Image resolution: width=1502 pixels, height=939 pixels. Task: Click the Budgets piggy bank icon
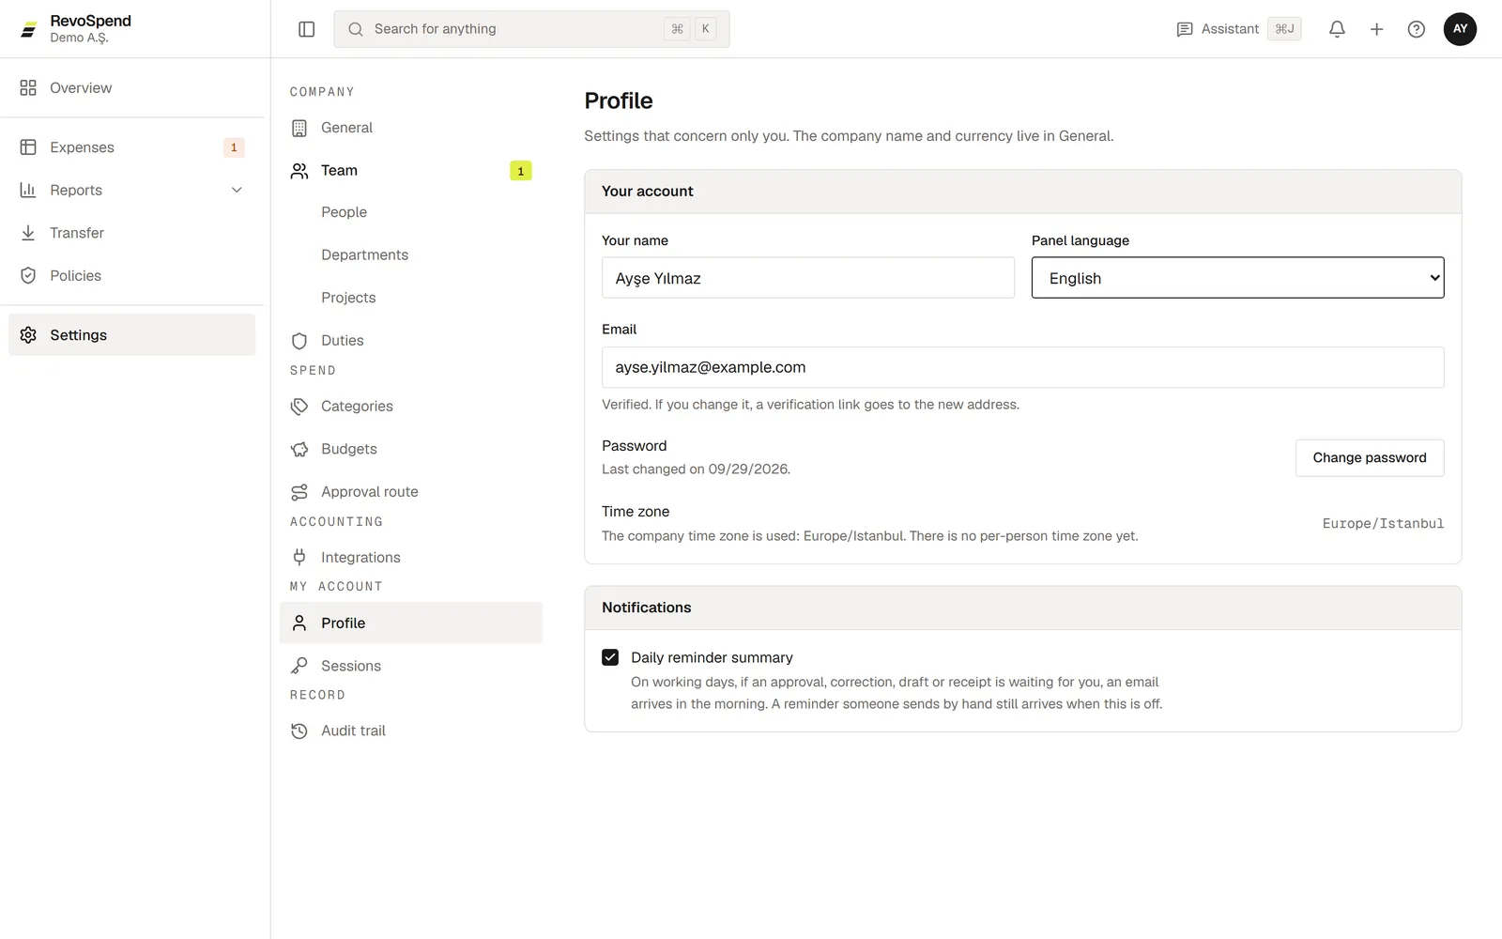tap(299, 449)
